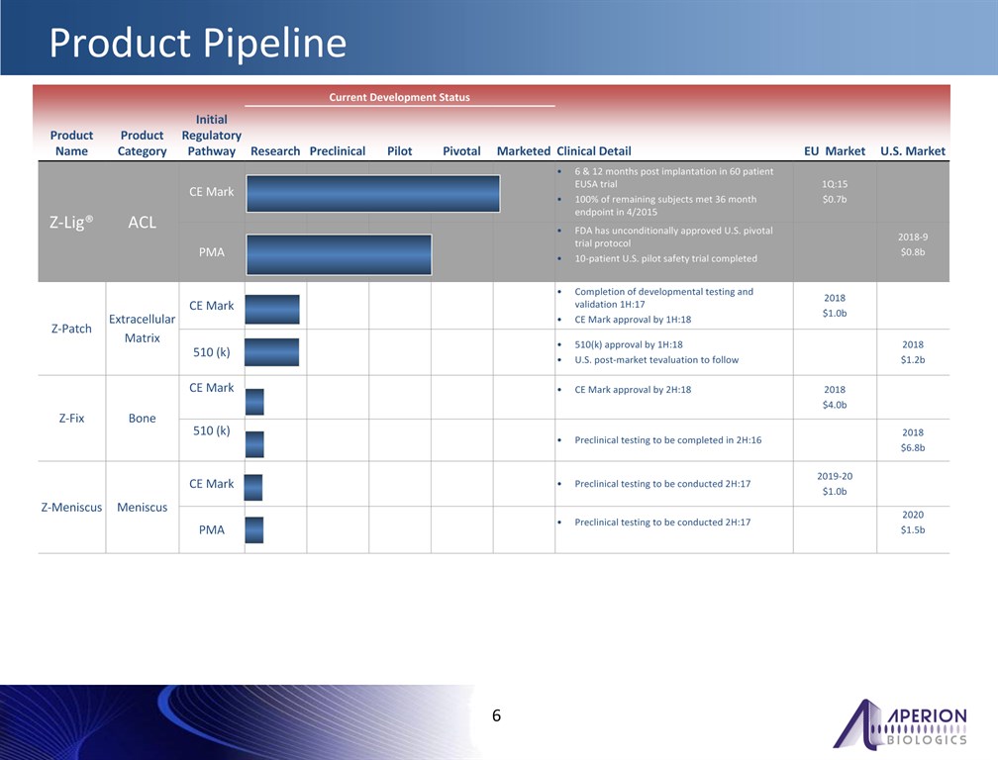Click the ACL product category cell
The image size is (998, 760).
pyautogui.click(x=142, y=223)
